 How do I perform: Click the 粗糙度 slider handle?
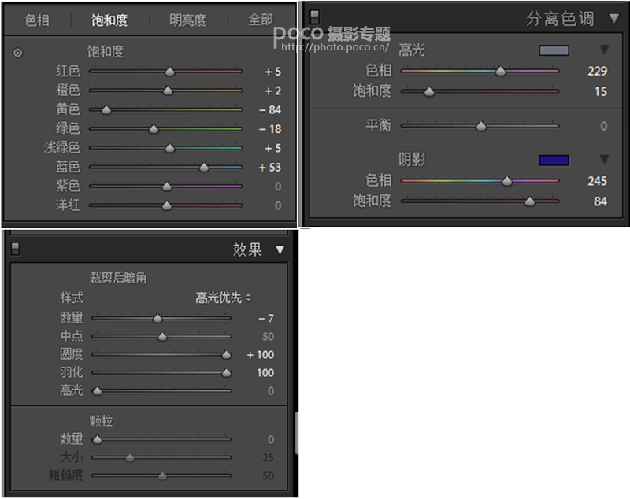(x=162, y=476)
